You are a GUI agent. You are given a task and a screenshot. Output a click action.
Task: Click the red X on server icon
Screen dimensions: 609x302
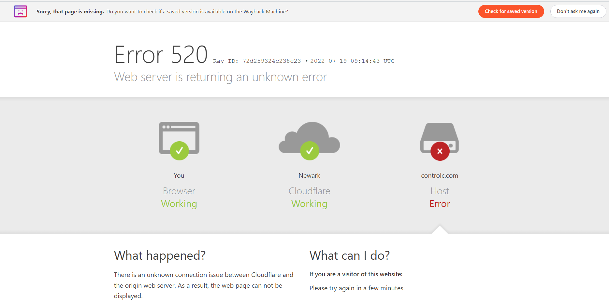(x=440, y=151)
